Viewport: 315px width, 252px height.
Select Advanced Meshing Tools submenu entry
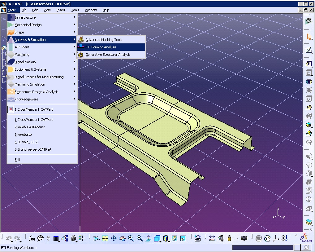click(111, 40)
